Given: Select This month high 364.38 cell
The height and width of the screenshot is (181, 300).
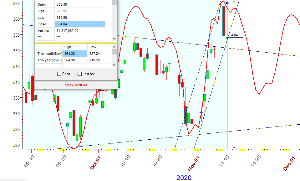Looking at the screenshot, I should tap(75, 54).
